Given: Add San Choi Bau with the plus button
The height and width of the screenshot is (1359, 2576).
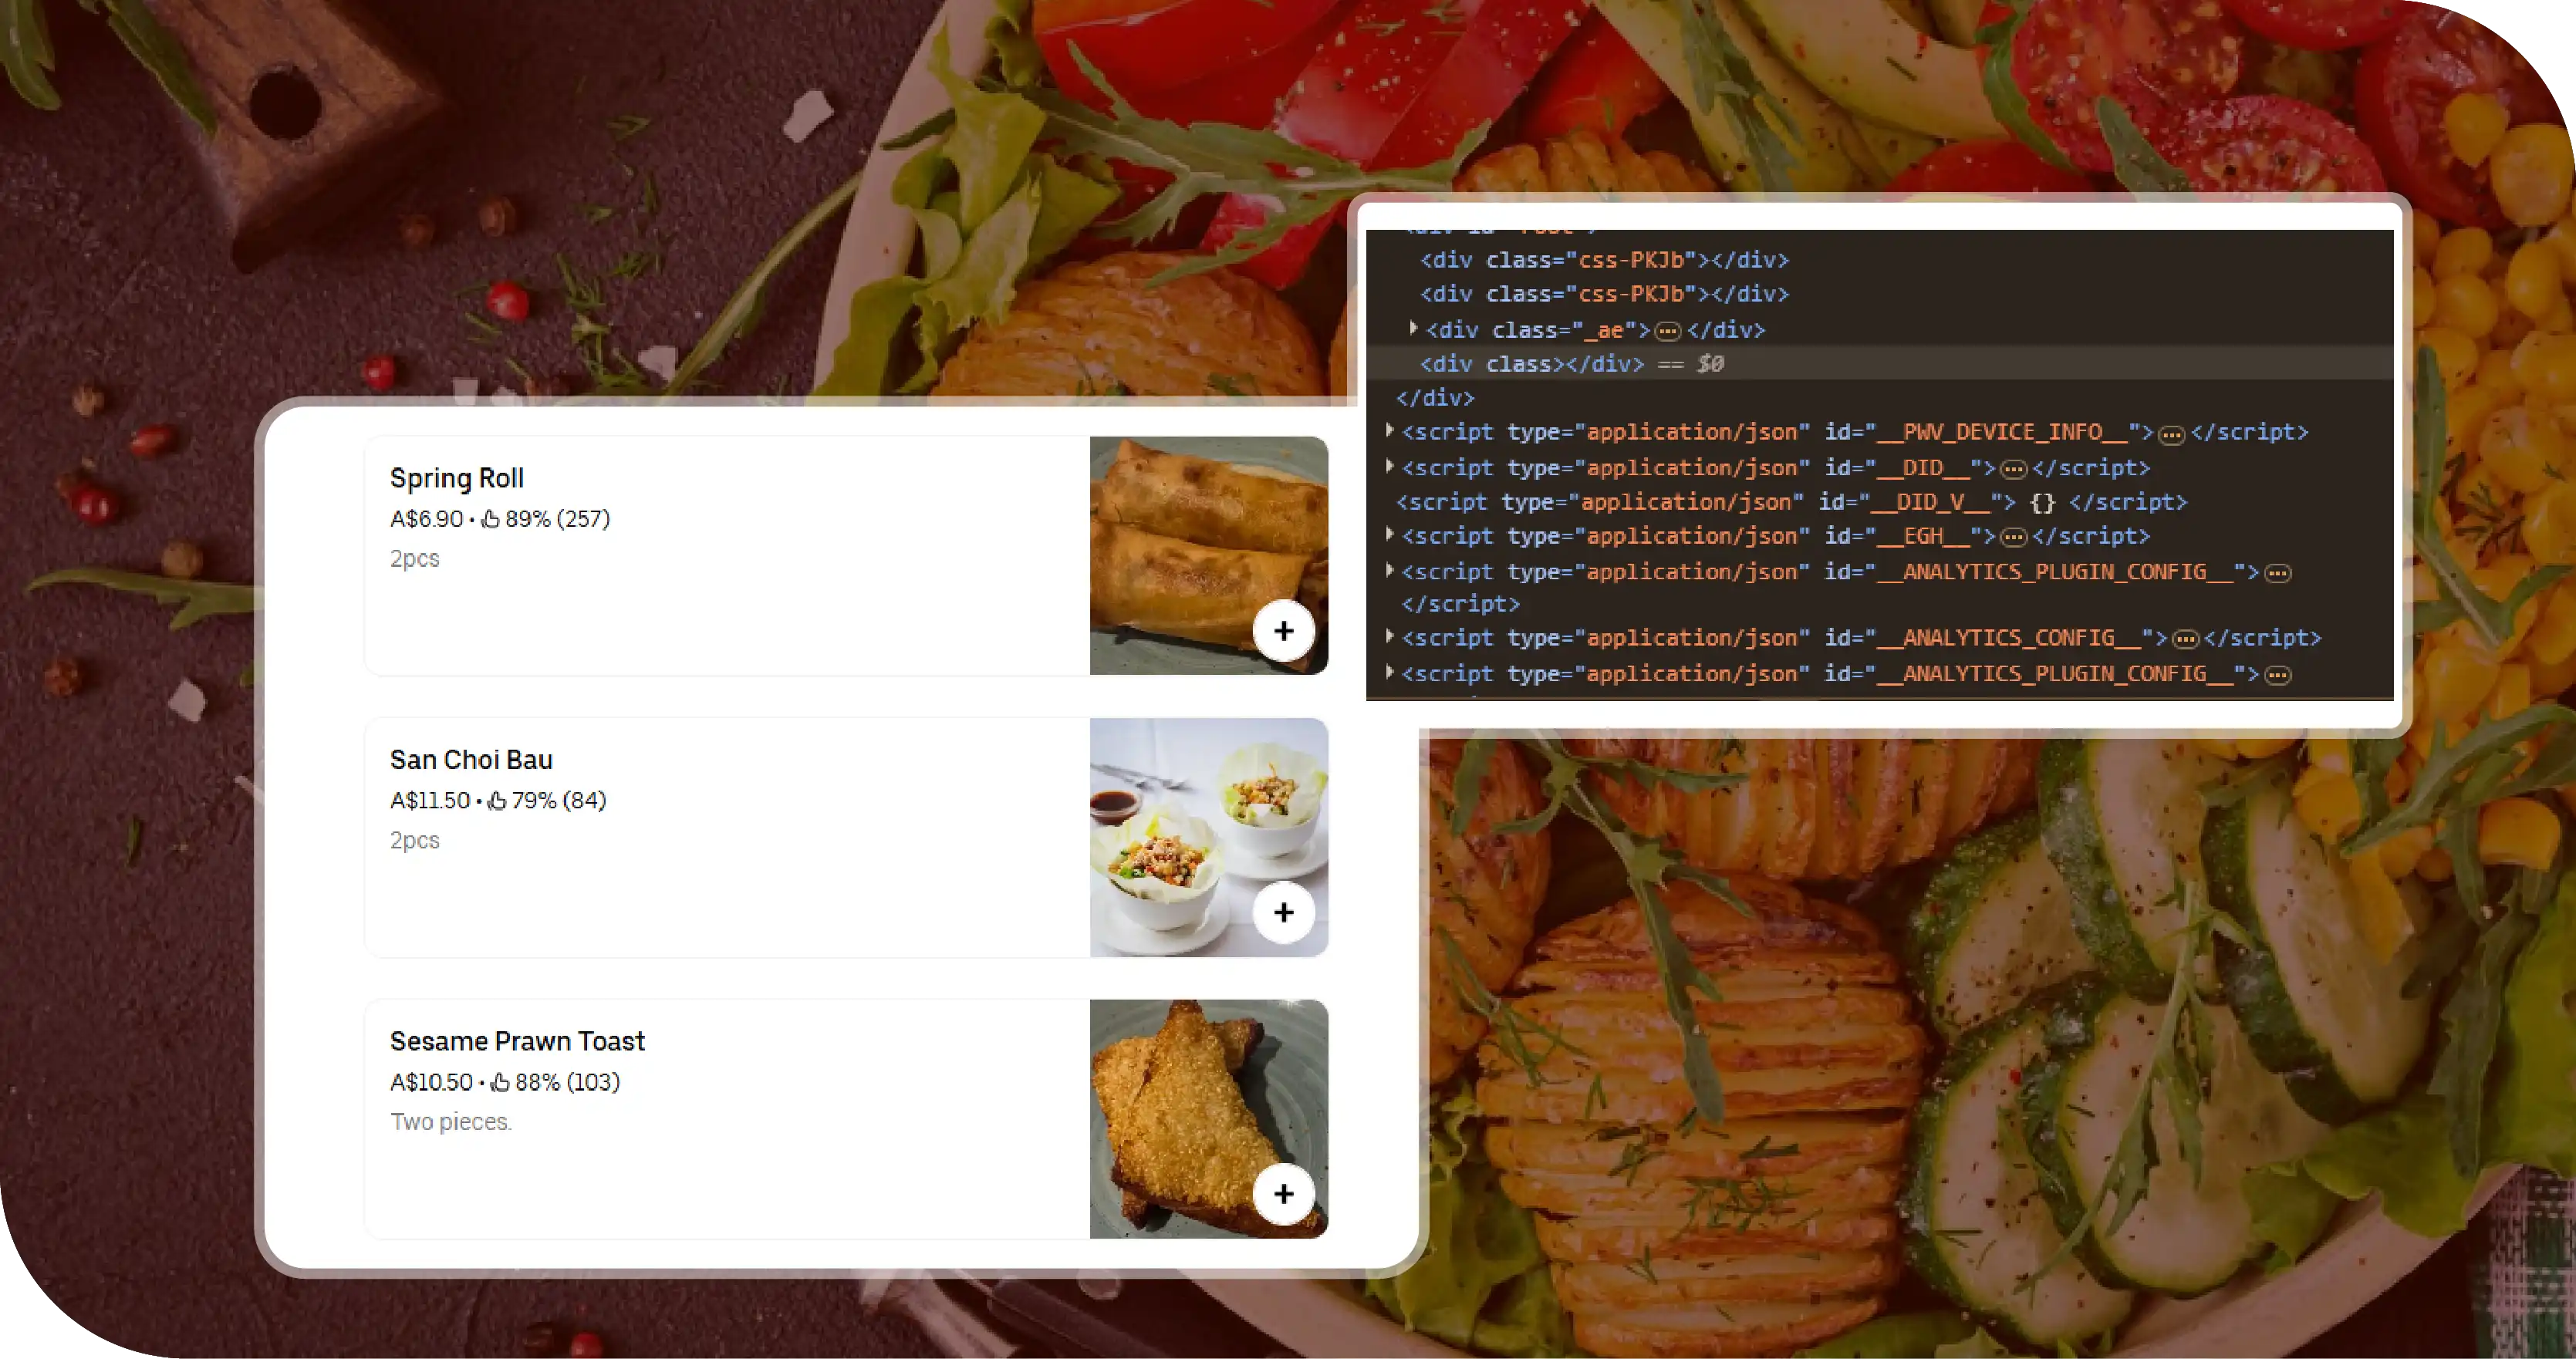Looking at the screenshot, I should pos(1283,912).
